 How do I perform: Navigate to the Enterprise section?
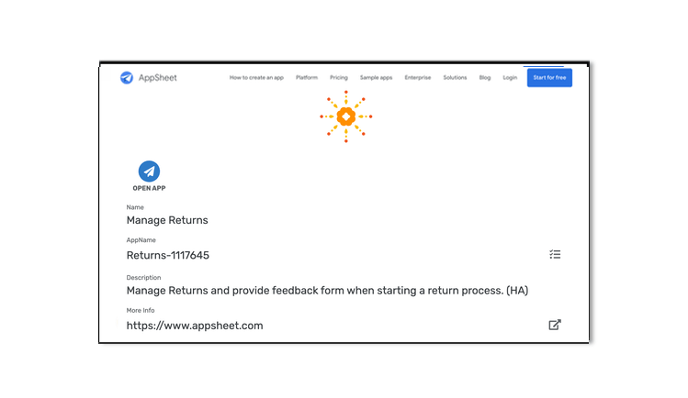tap(418, 78)
